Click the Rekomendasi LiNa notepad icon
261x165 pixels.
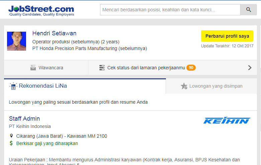click(13, 86)
